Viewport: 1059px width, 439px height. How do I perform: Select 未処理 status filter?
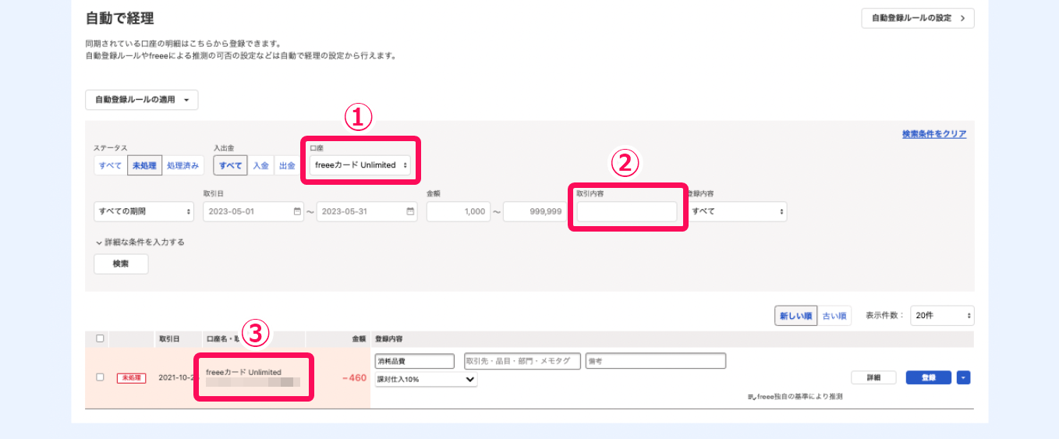coord(144,165)
